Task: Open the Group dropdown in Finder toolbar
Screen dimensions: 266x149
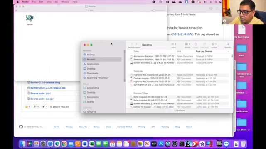Action: tap(187, 44)
